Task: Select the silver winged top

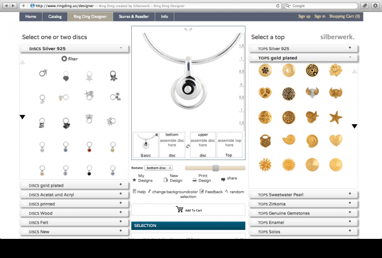Action: point(312,92)
